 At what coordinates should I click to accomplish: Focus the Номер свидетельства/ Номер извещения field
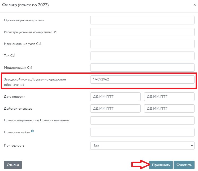[142, 120]
